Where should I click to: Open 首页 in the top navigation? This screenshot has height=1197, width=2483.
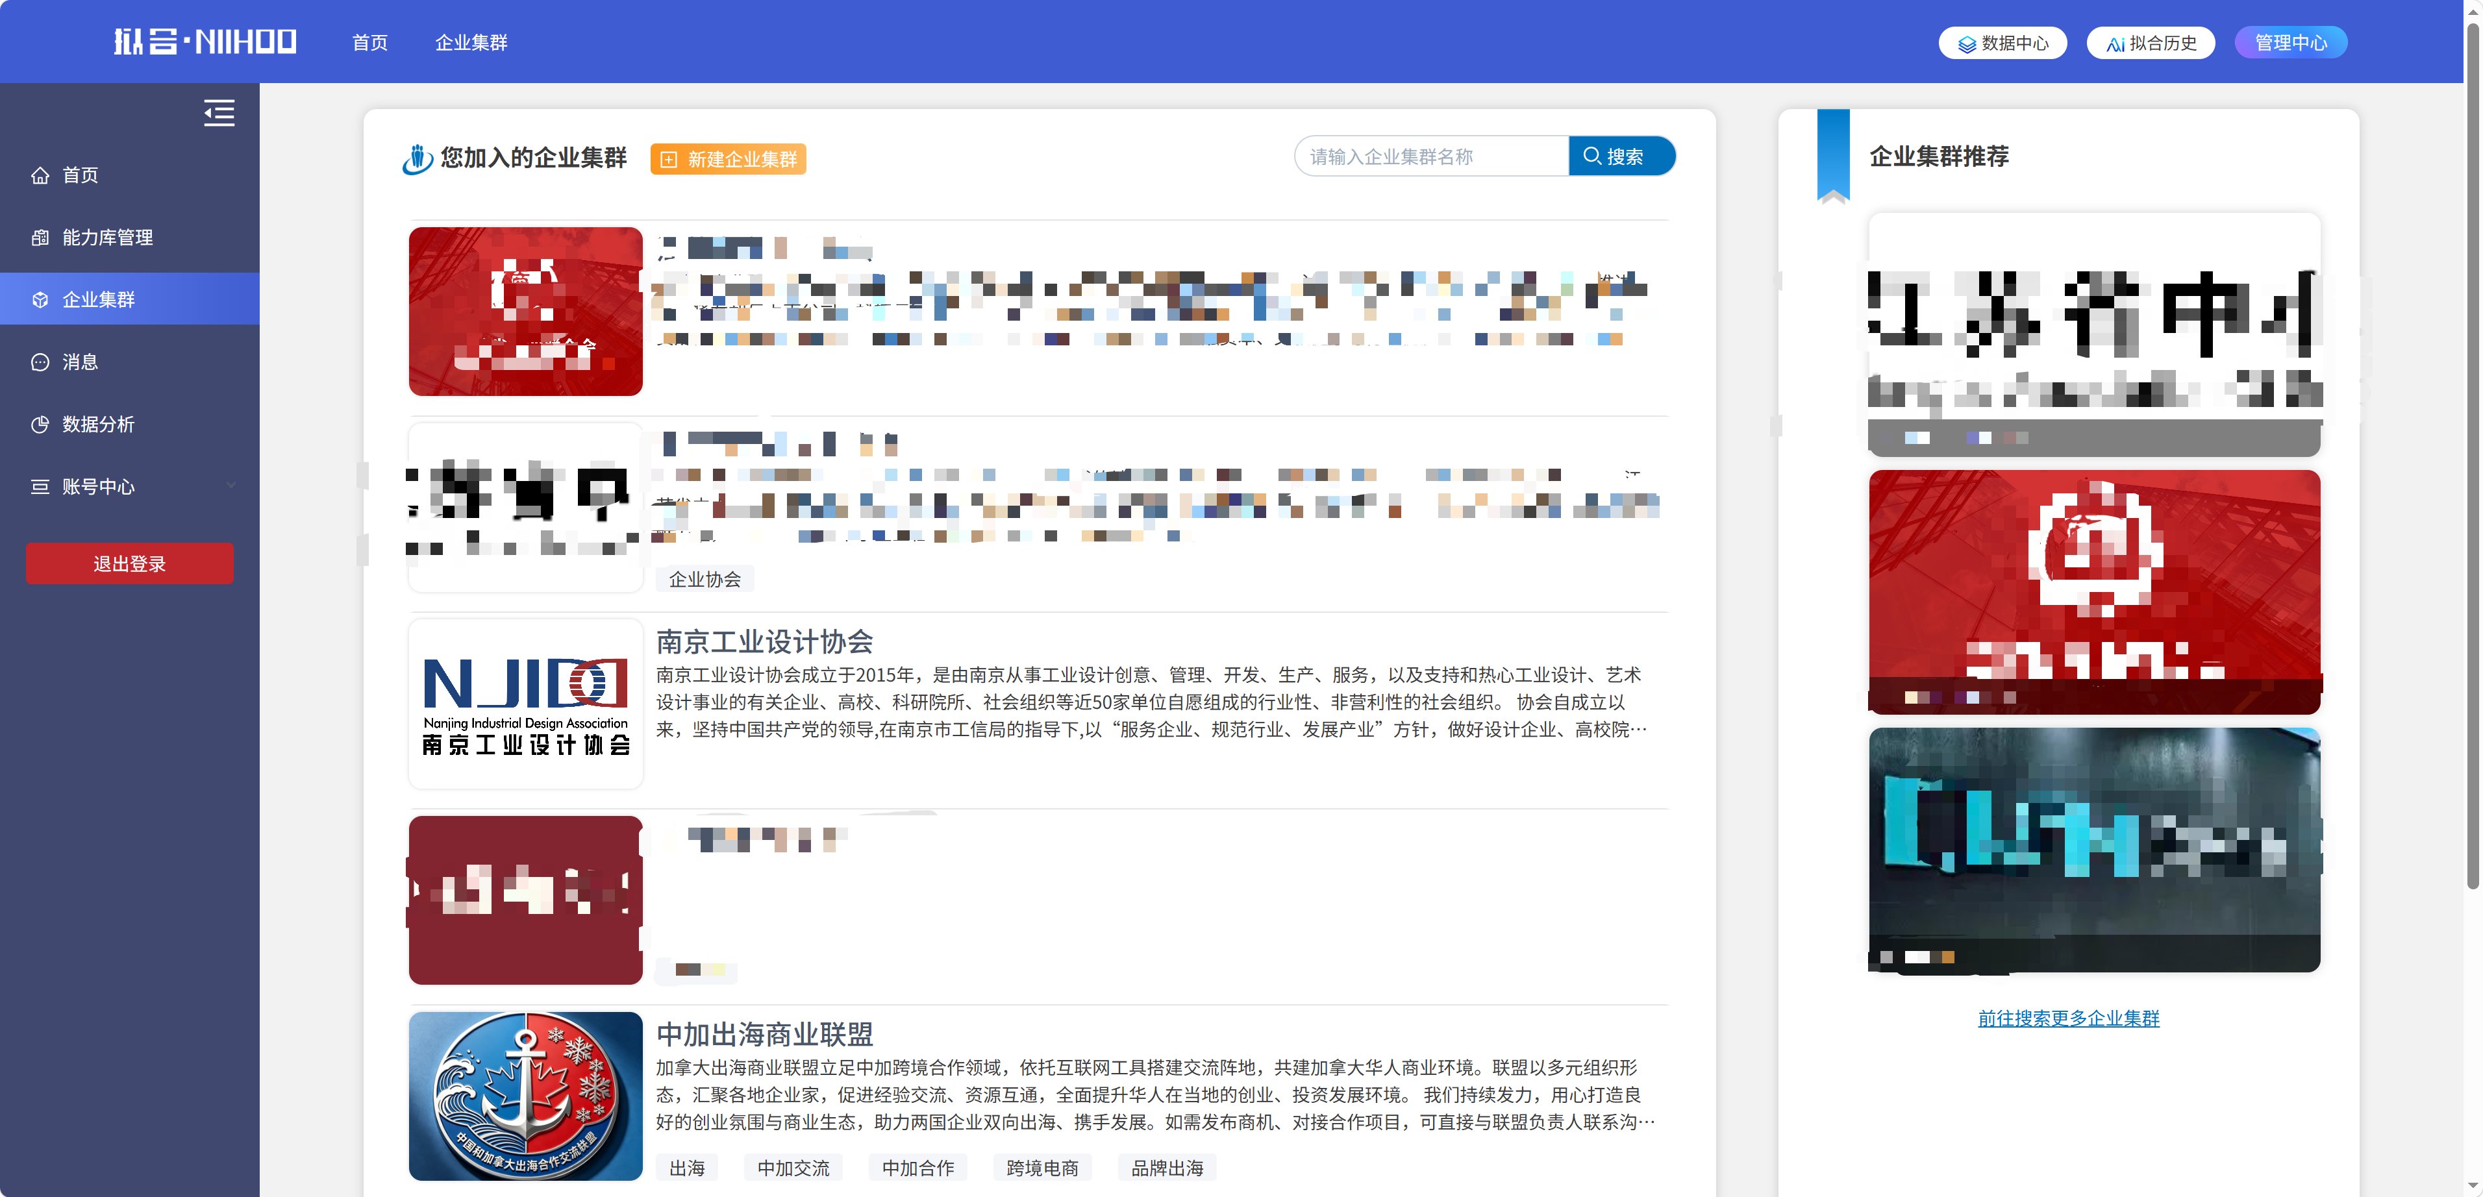click(x=370, y=42)
